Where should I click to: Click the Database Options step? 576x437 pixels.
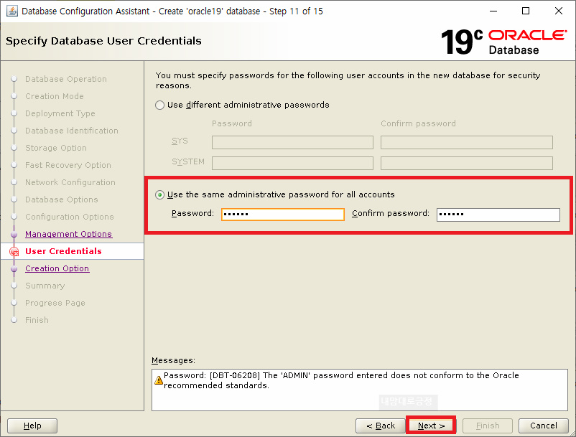tap(61, 200)
